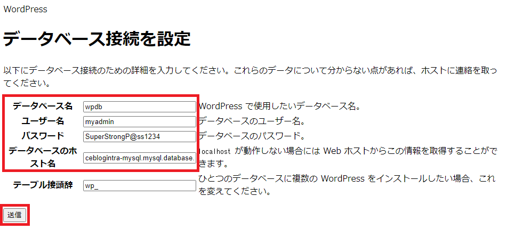
Task: Click the table prefix description about multiple WordPress installs
Action: [x=347, y=185]
